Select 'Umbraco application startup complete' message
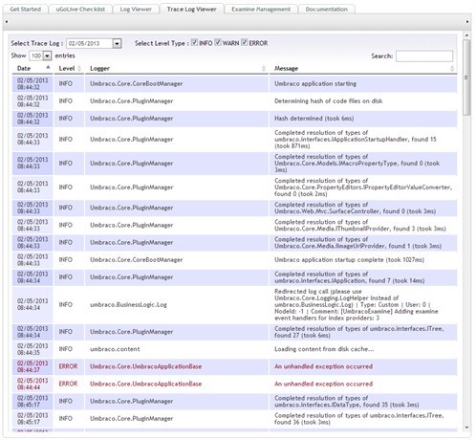Screen dimensions: 476x440 click(x=349, y=260)
